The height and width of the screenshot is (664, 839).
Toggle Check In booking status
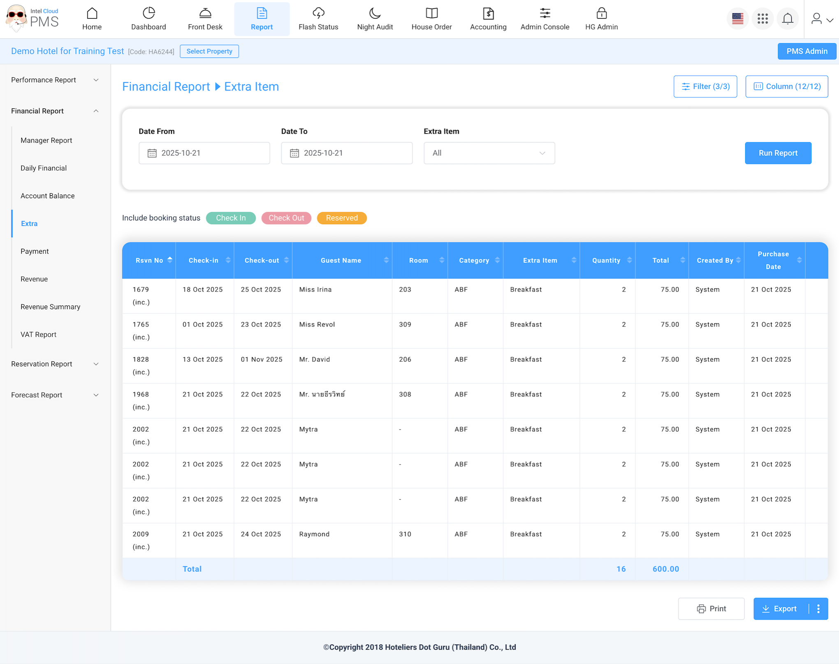pos(231,218)
